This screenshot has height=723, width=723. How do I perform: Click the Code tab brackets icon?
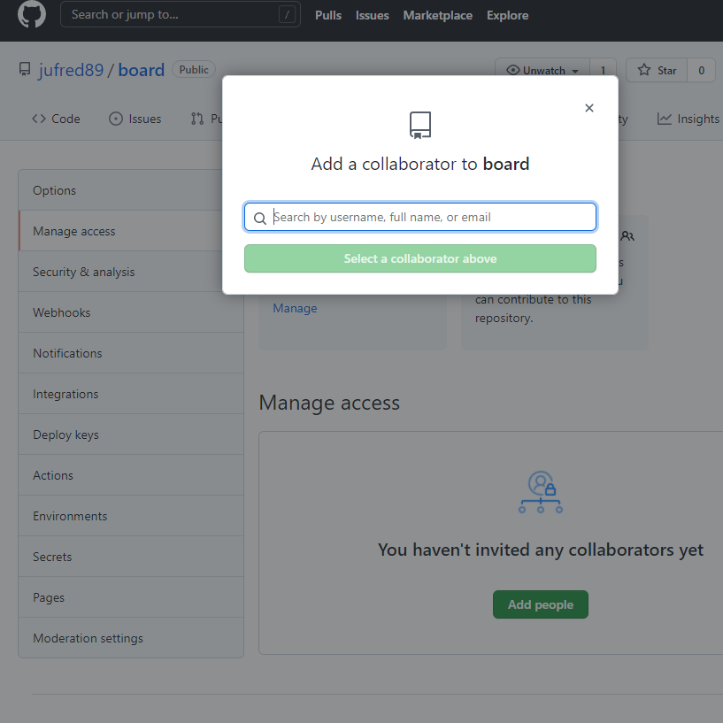39,119
